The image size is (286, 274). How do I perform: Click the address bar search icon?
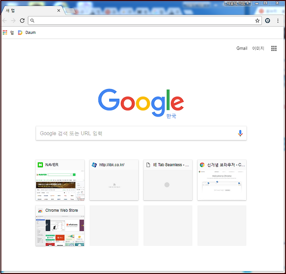pyautogui.click(x=32, y=21)
